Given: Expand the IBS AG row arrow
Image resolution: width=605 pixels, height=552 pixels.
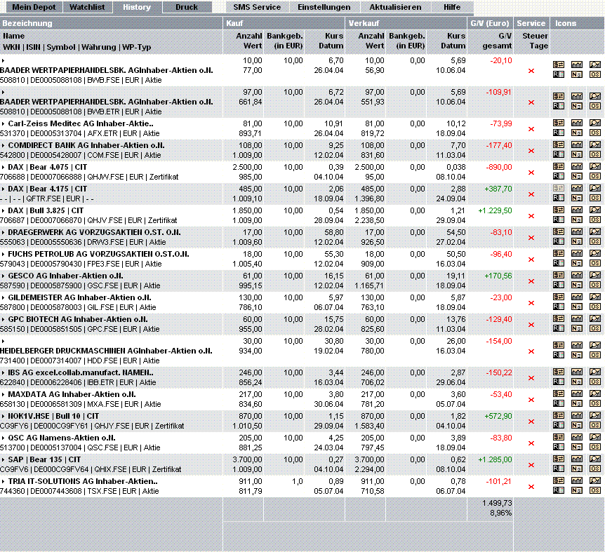Looking at the screenshot, I should 3,372.
